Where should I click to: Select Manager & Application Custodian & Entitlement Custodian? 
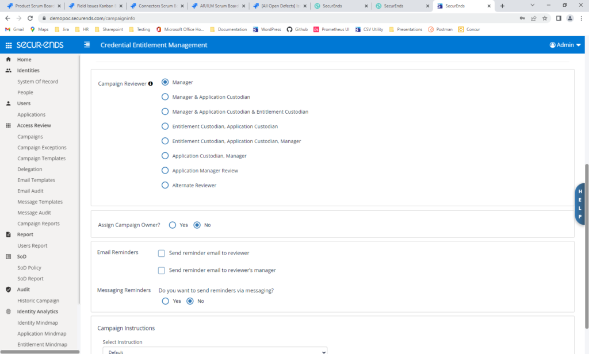point(165,111)
